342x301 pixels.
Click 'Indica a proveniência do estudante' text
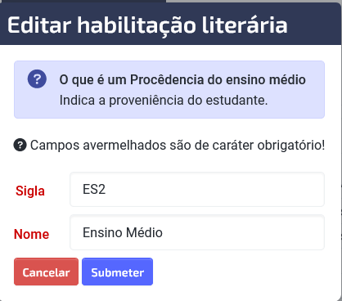(164, 101)
